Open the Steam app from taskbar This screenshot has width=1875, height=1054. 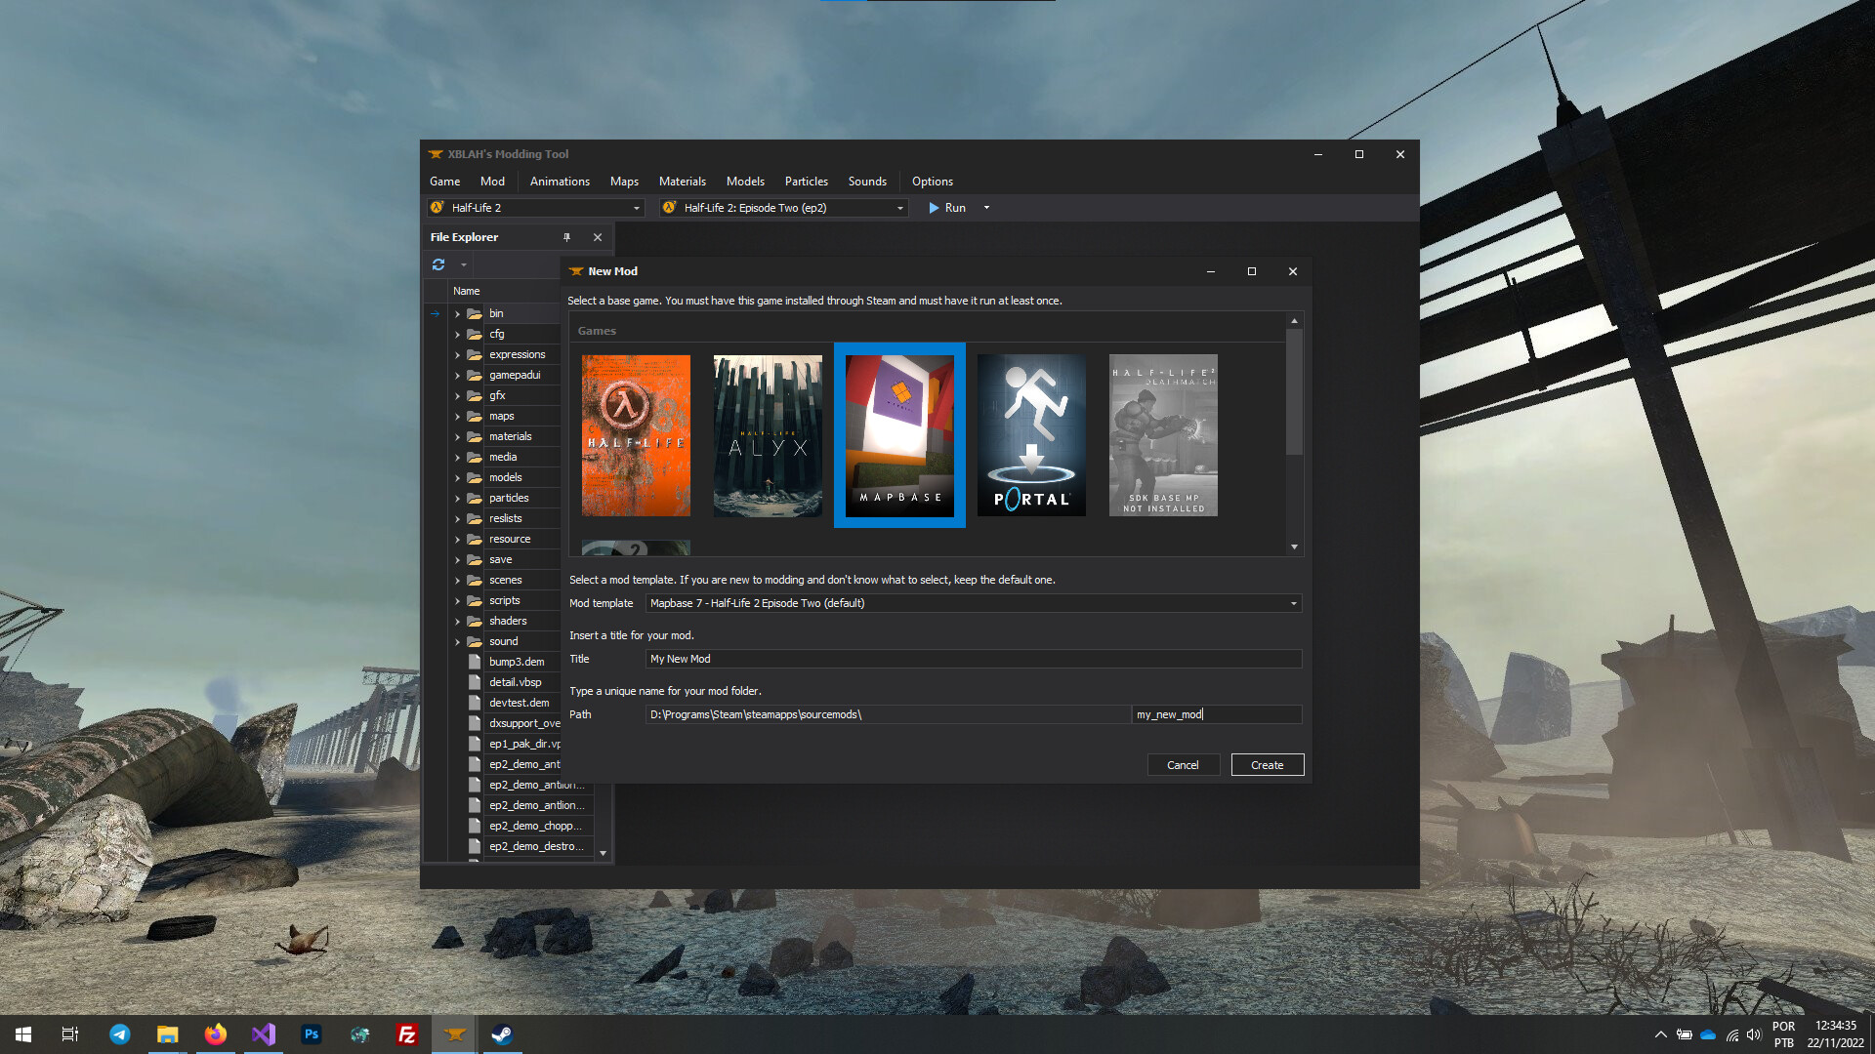click(x=502, y=1034)
